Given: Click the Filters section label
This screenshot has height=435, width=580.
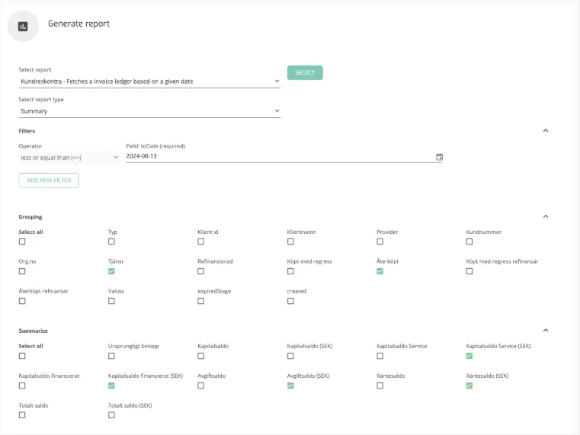Looking at the screenshot, I should (27, 131).
